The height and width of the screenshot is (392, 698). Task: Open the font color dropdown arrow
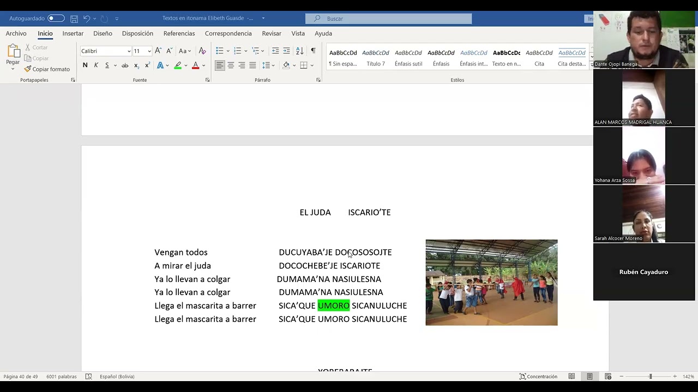click(x=203, y=65)
